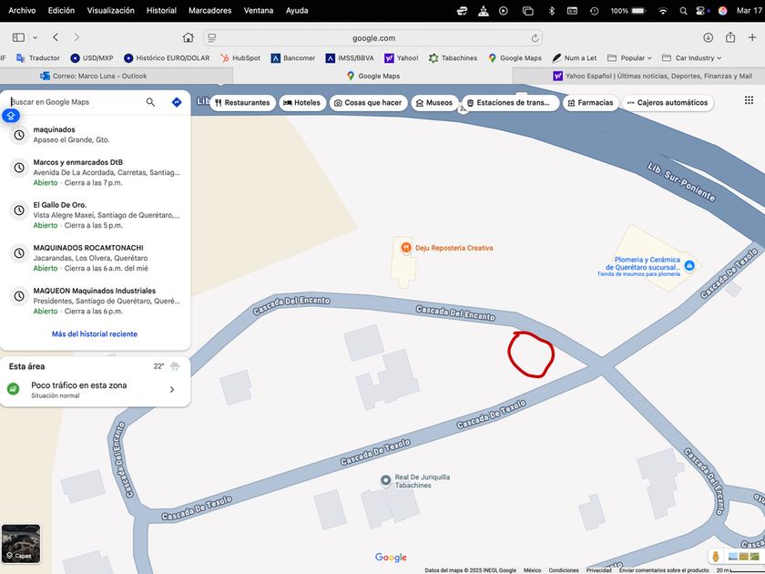The image size is (765, 574).
Task: Click the magnifier search icon in Maps
Action: (151, 102)
